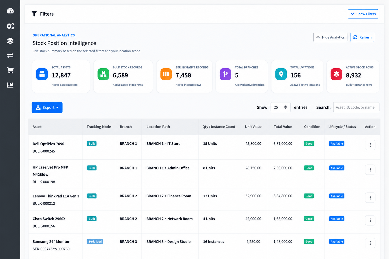389x259 pixels.
Task: Sort by the Condition column header
Action: pos(312,127)
